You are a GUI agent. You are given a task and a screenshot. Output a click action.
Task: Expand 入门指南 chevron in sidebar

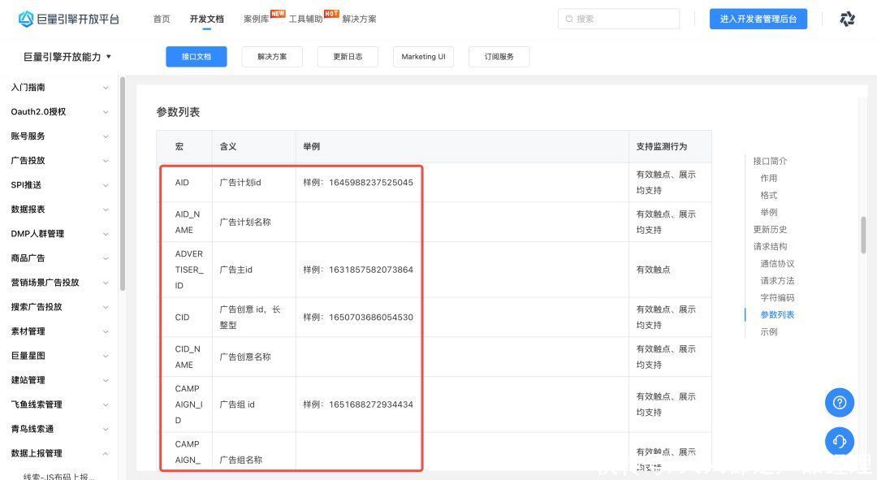click(106, 88)
